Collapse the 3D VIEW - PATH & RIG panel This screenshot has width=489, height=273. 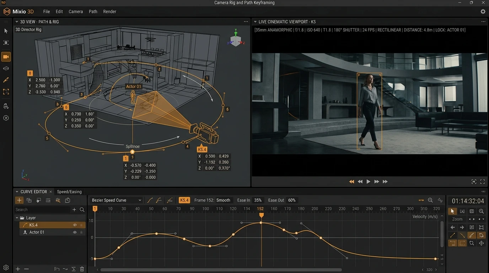pos(16,22)
